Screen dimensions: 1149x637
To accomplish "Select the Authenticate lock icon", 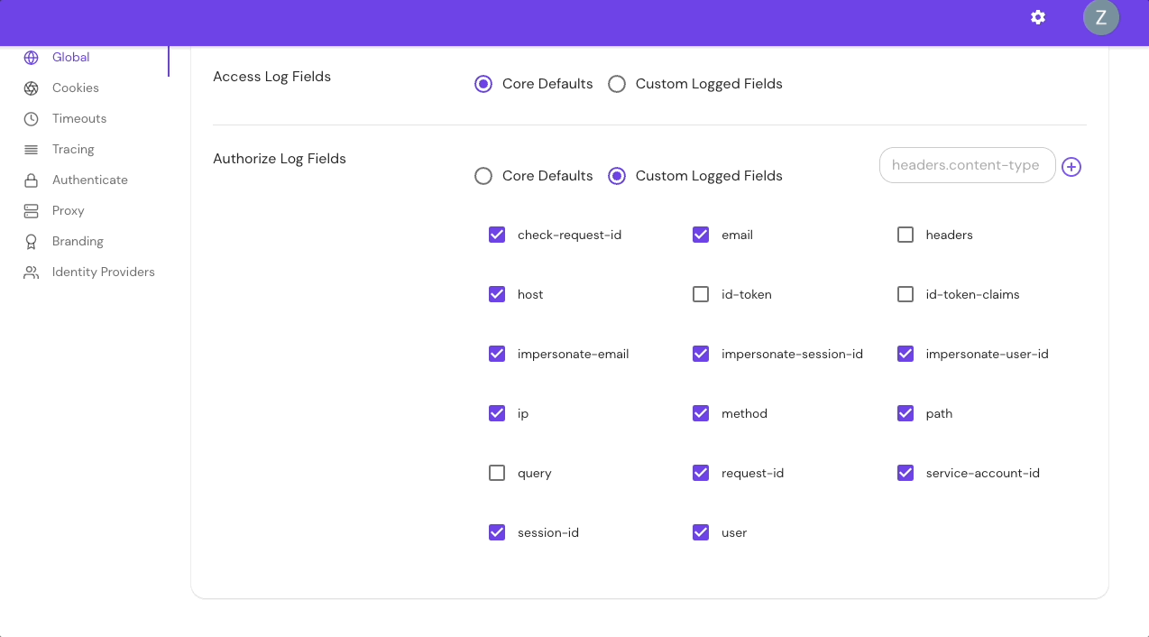I will (x=30, y=180).
